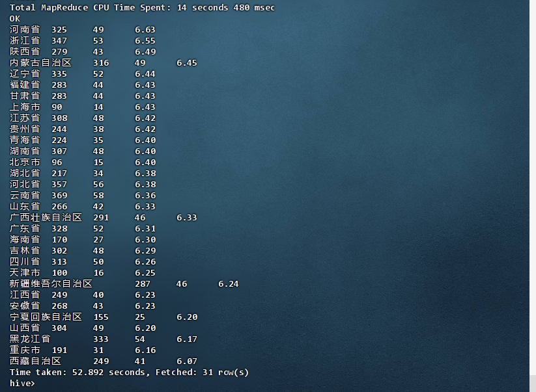Select the text 湖北省
Image resolution: width=536 pixels, height=392 pixels.
click(x=25, y=174)
